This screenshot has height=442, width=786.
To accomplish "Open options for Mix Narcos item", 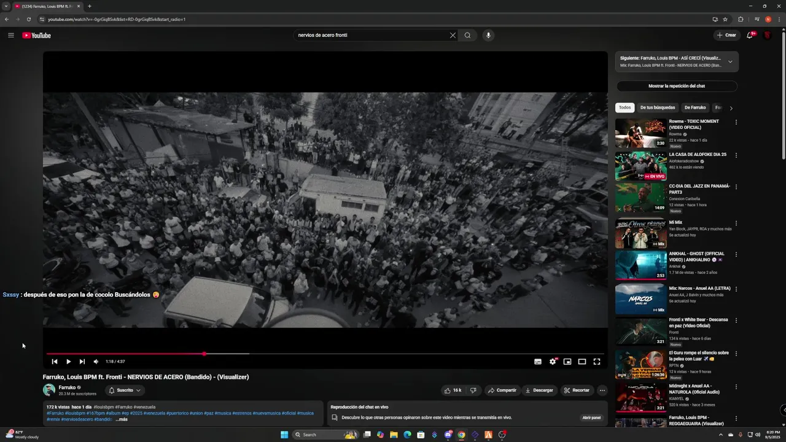I will 736,289.
